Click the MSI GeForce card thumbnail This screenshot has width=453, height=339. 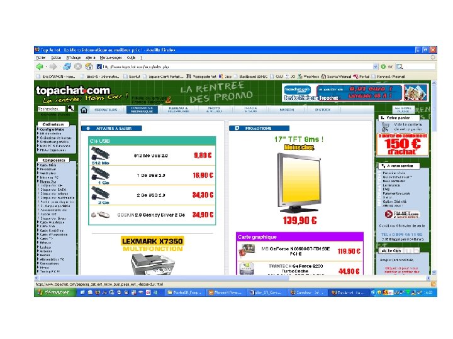tap(247, 250)
